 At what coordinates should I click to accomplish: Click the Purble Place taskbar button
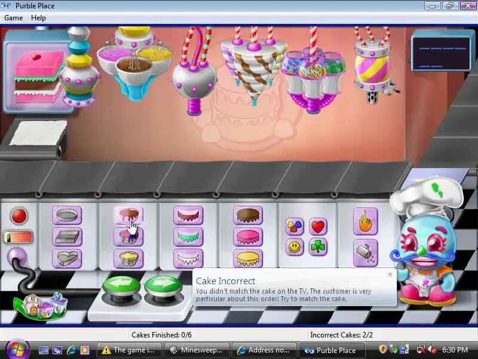click(332, 350)
